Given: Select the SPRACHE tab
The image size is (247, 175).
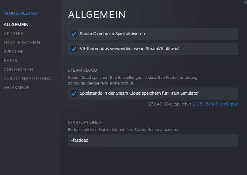Looking at the screenshot, I should 14,52.
